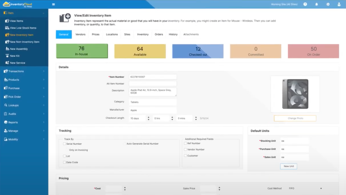This screenshot has width=346, height=195.
Task: Switch to the Locations tab
Action: (x=112, y=35)
